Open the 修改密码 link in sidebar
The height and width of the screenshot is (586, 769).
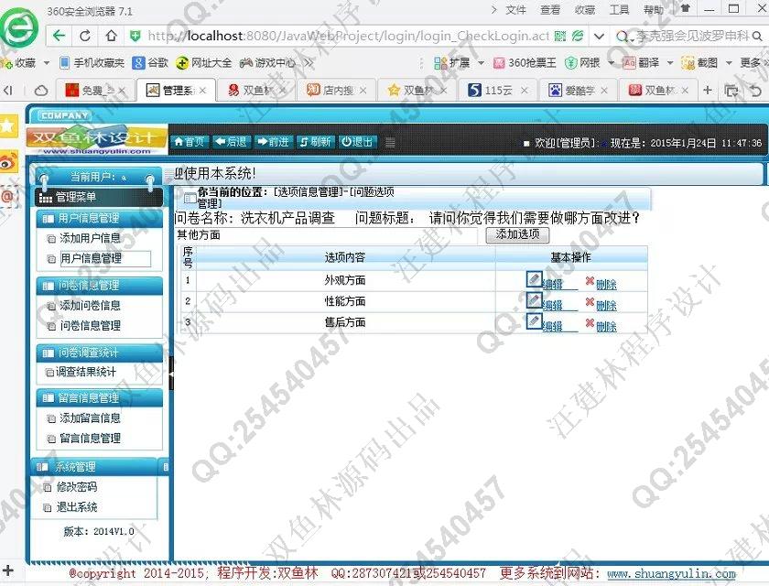pyautogui.click(x=77, y=487)
